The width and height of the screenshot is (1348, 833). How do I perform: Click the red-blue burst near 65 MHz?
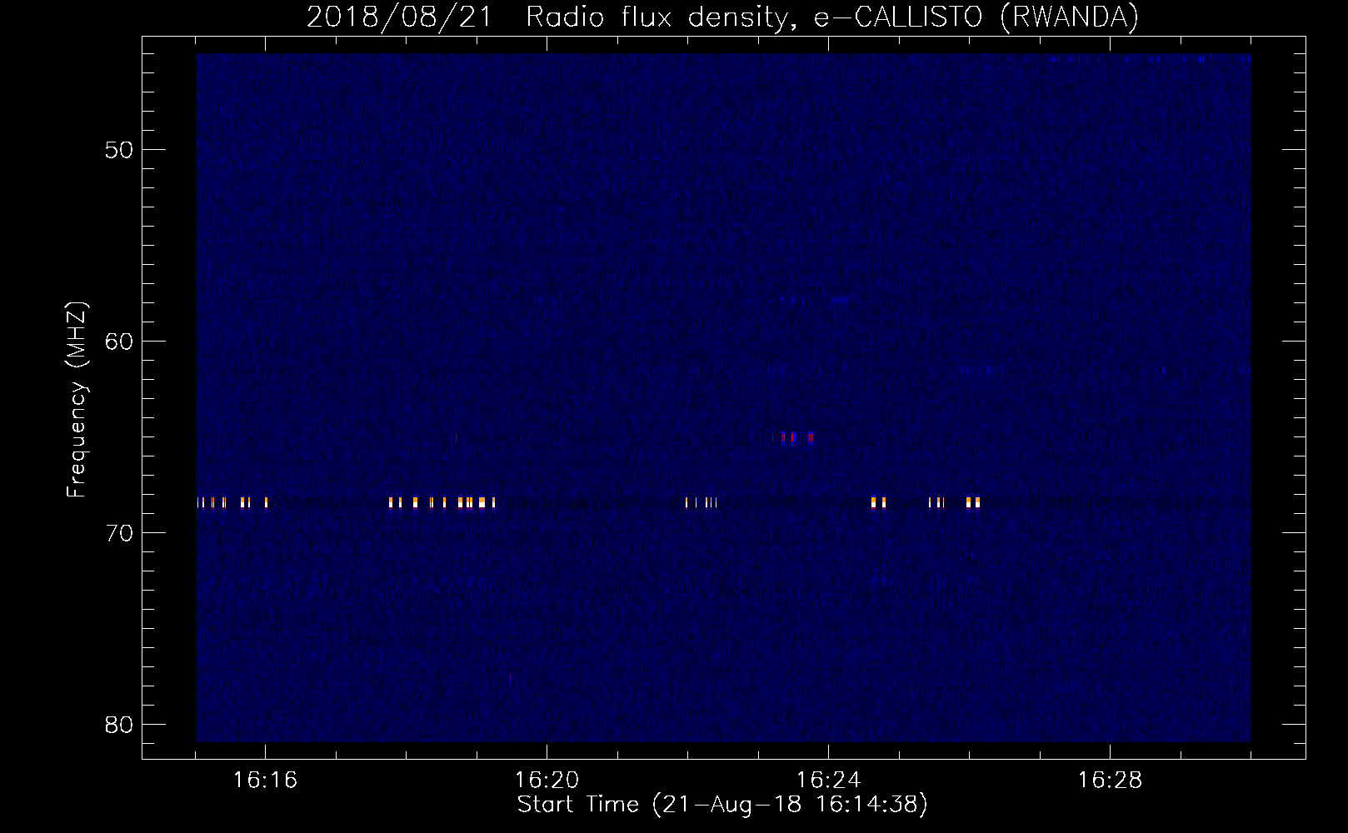click(796, 437)
